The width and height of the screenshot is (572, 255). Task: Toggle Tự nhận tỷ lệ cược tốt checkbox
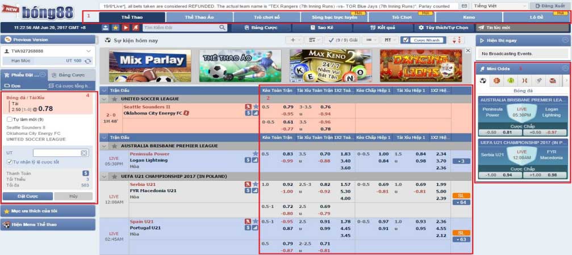point(10,162)
